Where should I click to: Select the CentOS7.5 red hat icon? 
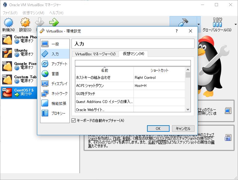[x=7, y=92]
